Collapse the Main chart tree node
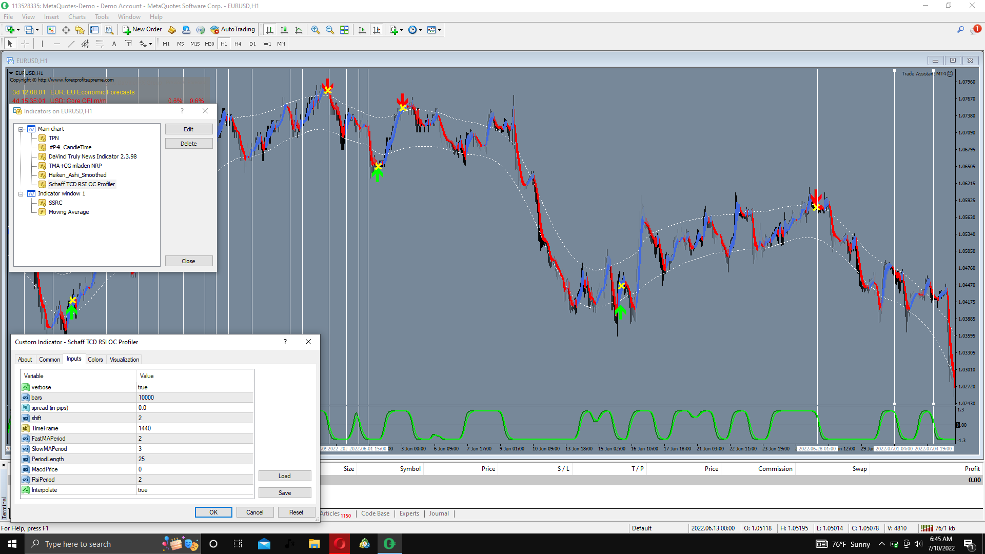The height and width of the screenshot is (554, 985). point(21,129)
